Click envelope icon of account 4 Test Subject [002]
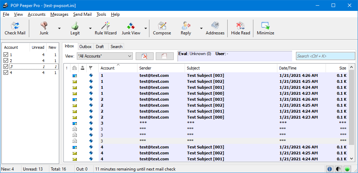This screenshot has width=358, height=173. tap(75, 153)
